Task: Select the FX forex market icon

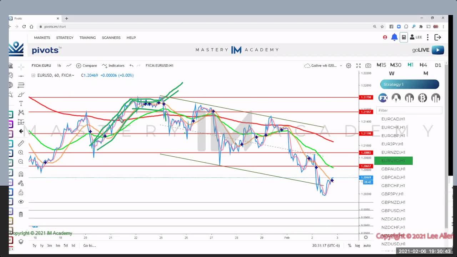Action: [x=383, y=98]
